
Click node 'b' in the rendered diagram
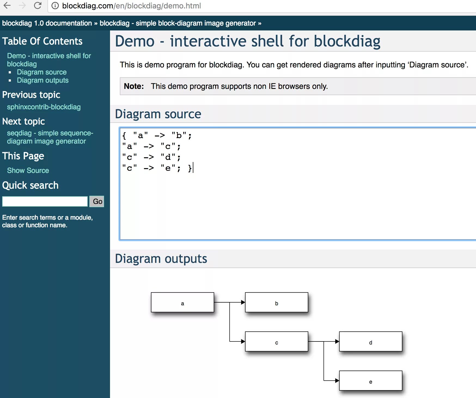[x=277, y=302]
